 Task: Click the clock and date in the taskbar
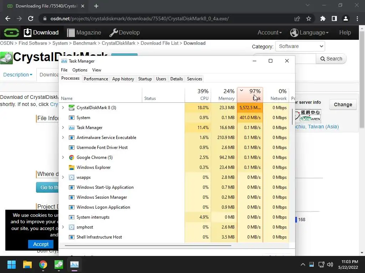[348, 264]
